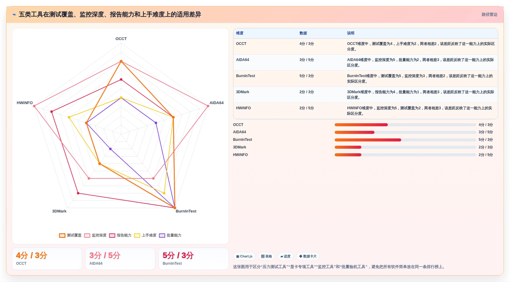Click the 2分 / 5分 value in HWiNFO table row
Screen dimensions: 510x282
point(307,108)
